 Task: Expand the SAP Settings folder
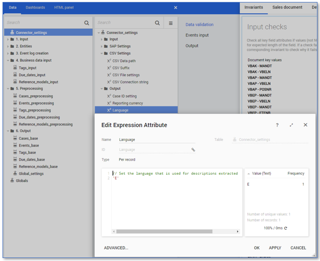click(x=102, y=46)
